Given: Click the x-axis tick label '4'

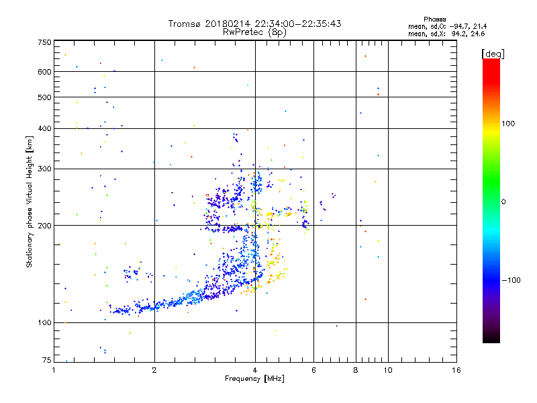Looking at the screenshot, I should point(255,370).
